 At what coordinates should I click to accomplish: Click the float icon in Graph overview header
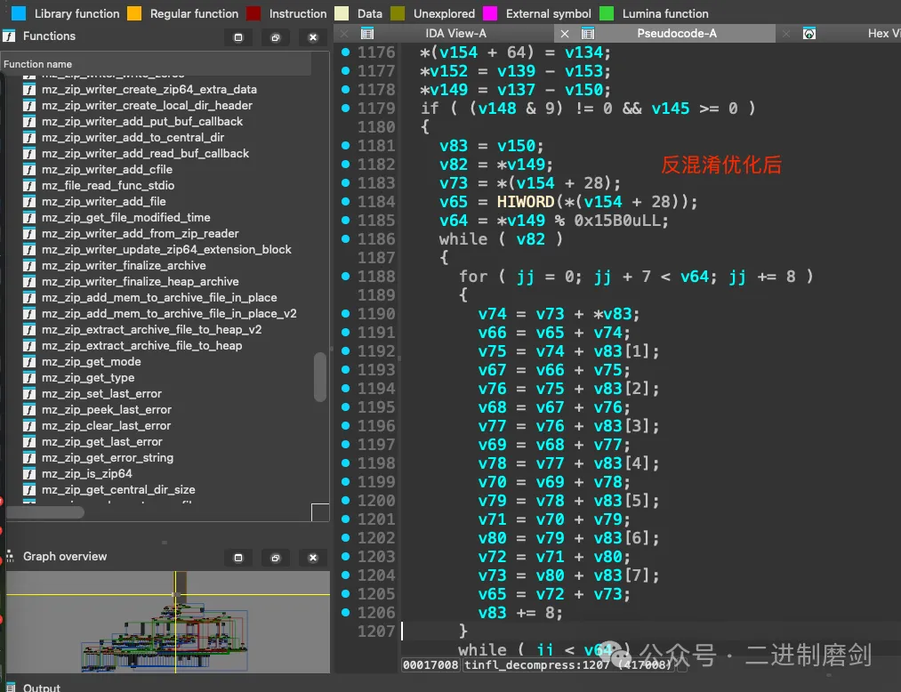(237, 558)
